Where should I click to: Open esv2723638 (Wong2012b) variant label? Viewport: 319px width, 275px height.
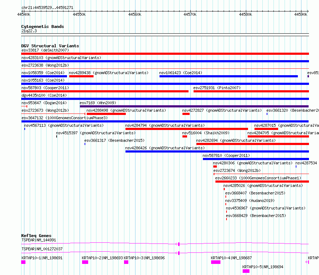(x=45, y=65)
